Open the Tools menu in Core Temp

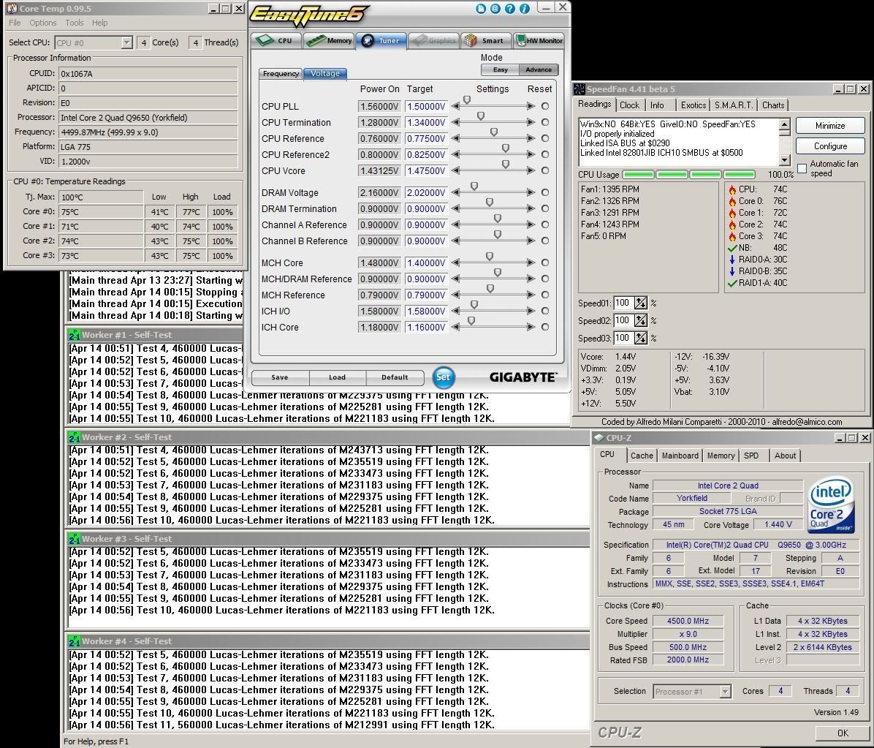(x=74, y=23)
